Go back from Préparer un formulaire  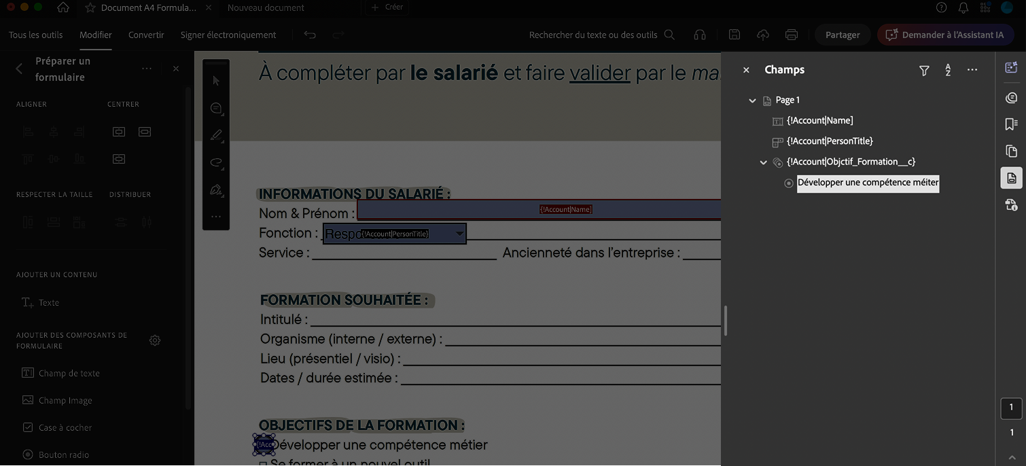click(19, 69)
